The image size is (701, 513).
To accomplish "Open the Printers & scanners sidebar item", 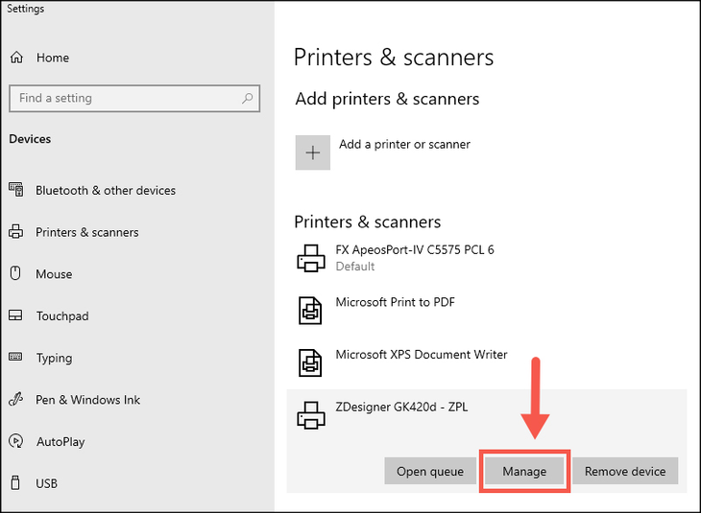I will coord(86,232).
